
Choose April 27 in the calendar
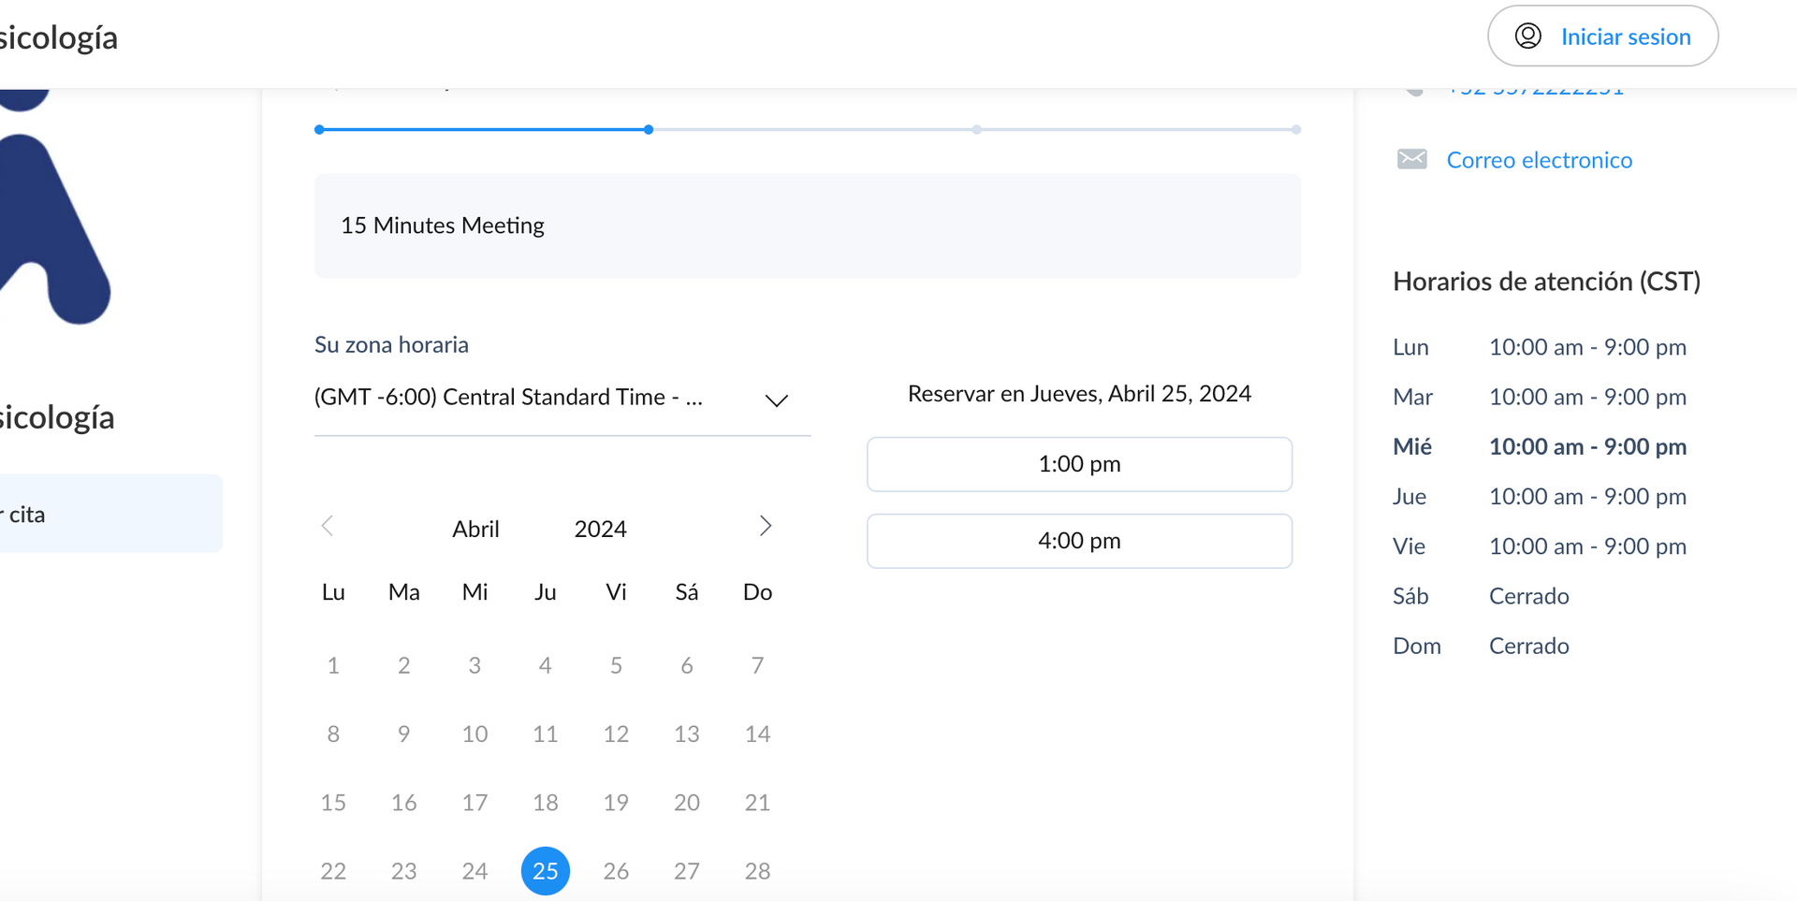pos(686,871)
